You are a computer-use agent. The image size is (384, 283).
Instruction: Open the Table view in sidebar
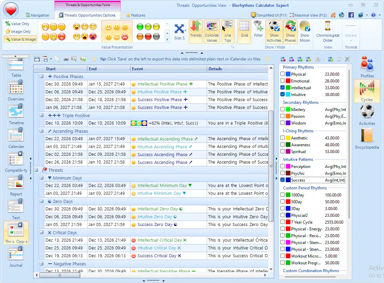coord(16,68)
